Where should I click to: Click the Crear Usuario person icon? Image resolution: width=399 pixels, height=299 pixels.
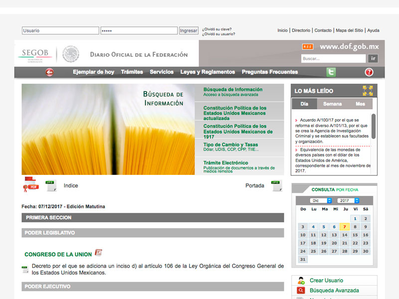click(x=301, y=281)
